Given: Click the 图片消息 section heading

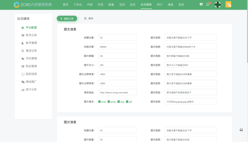Looking at the screenshot, I should point(70,122).
